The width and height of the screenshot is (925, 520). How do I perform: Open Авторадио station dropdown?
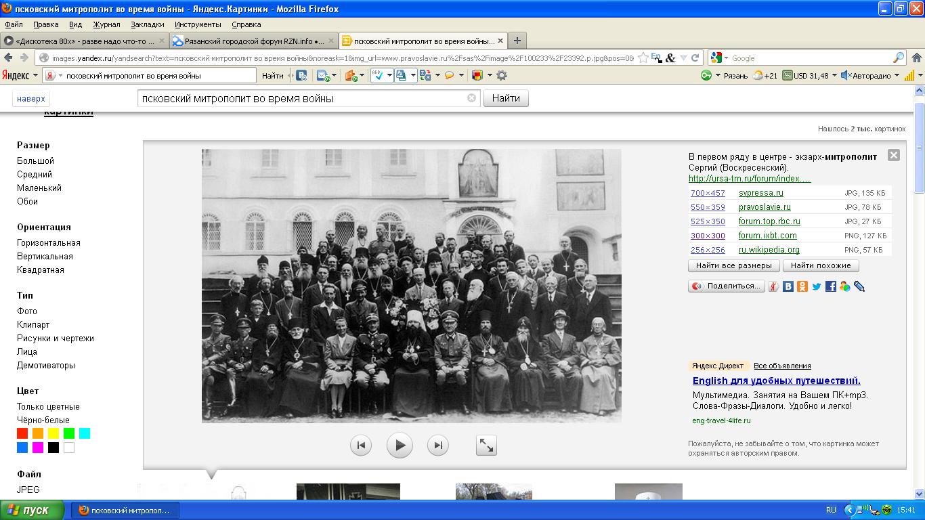point(897,75)
